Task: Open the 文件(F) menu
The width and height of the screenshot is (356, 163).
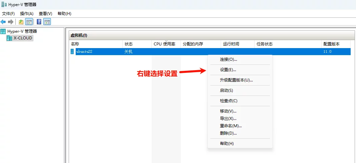Action: point(8,14)
